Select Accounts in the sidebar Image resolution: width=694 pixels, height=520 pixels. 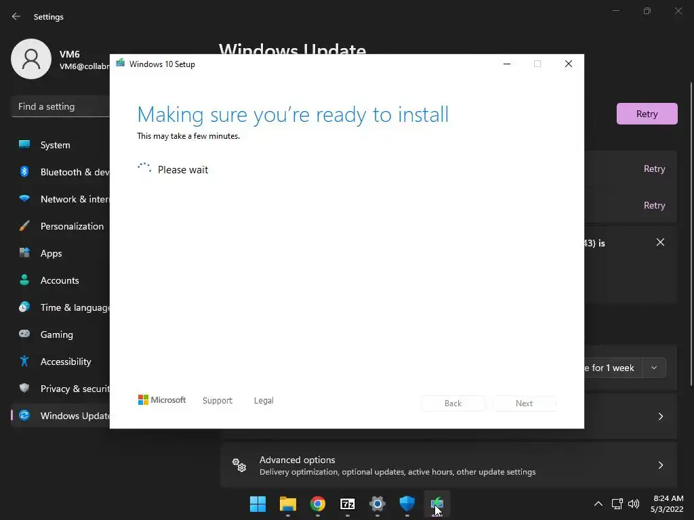pos(60,280)
